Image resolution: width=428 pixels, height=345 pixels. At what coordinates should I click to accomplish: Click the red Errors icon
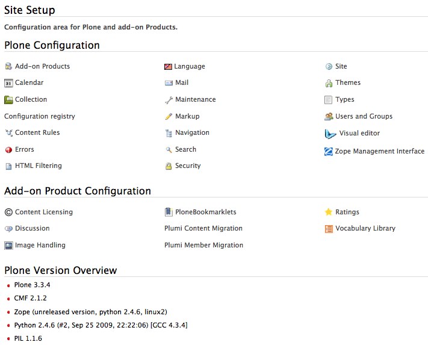8,150
